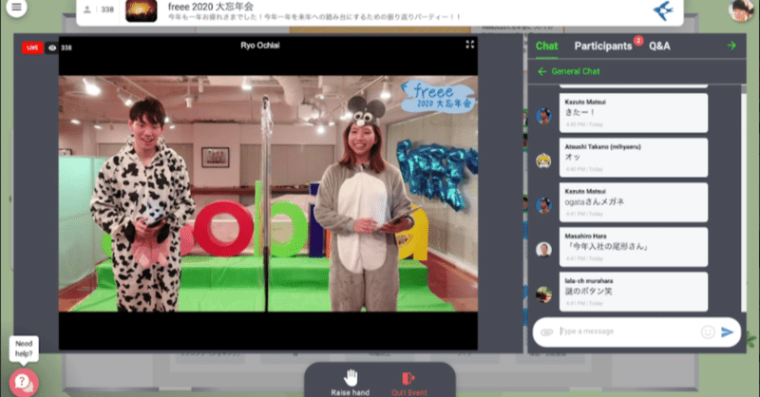
Task: Send the chat message
Action: coord(727,332)
